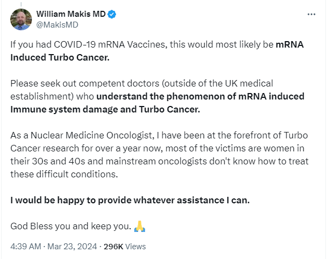Open the three-dot more options menu

[x=311, y=14]
